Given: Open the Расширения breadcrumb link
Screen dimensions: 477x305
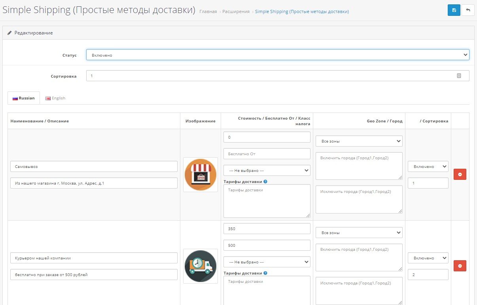Looking at the screenshot, I should click(x=236, y=11).
